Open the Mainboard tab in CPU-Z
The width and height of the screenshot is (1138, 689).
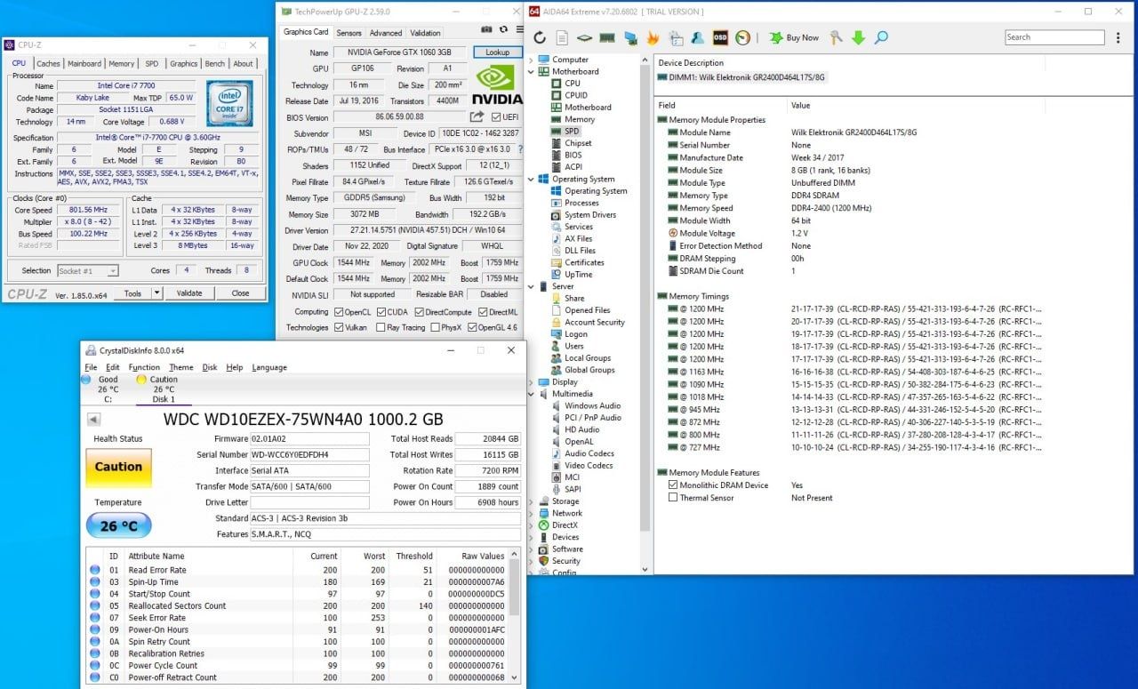click(84, 63)
